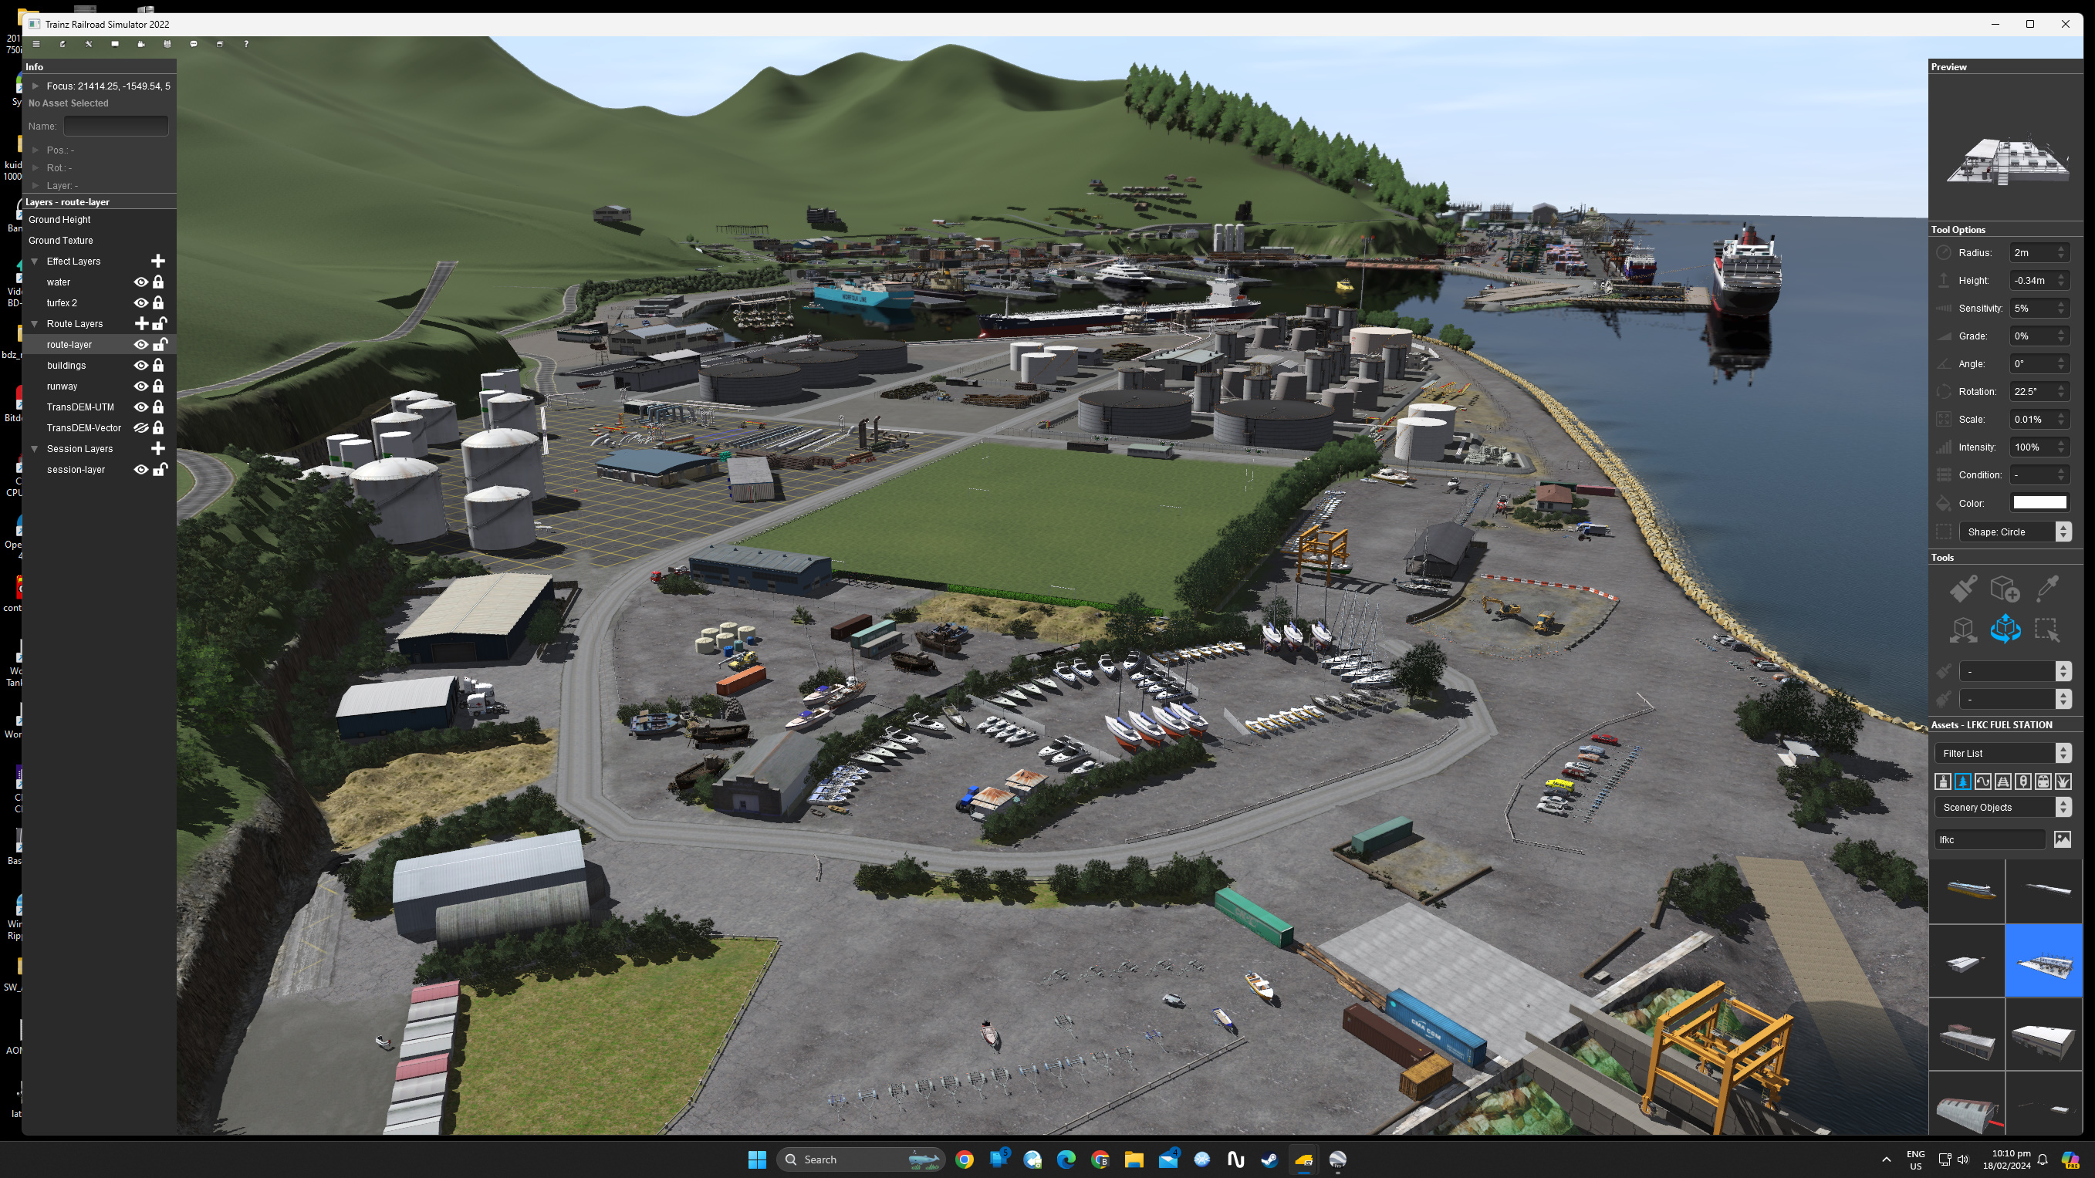Collapse the Route Layers group
This screenshot has width=2095, height=1178.
coord(35,323)
